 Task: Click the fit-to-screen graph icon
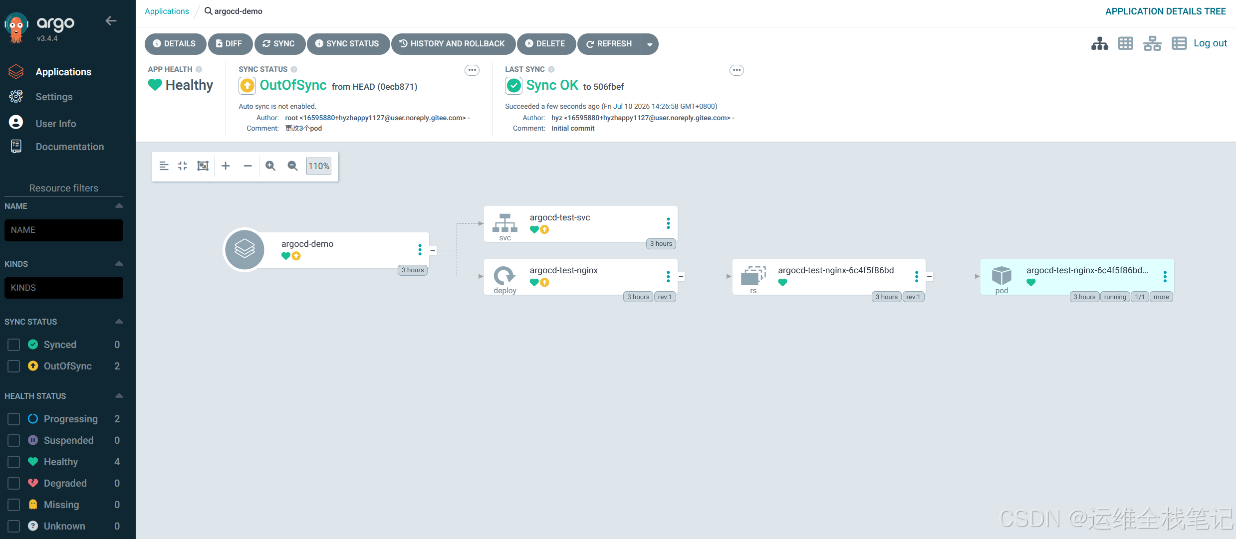(203, 166)
